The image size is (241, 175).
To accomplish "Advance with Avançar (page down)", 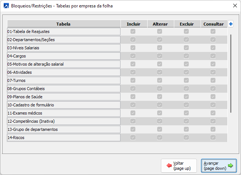I will pyautogui.click(x=219, y=166).
